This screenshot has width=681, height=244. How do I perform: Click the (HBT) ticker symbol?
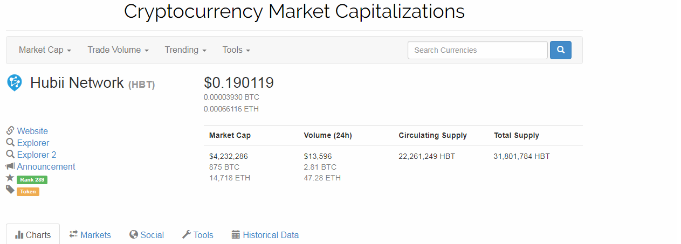pyautogui.click(x=142, y=85)
